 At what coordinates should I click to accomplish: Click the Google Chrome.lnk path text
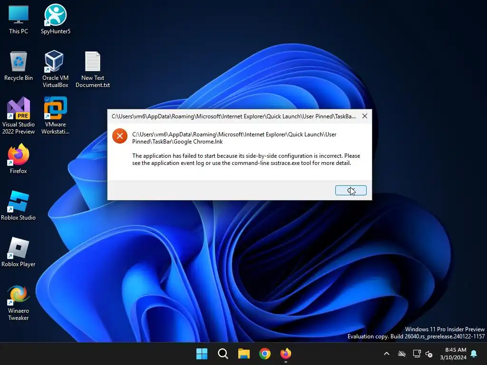234,138
